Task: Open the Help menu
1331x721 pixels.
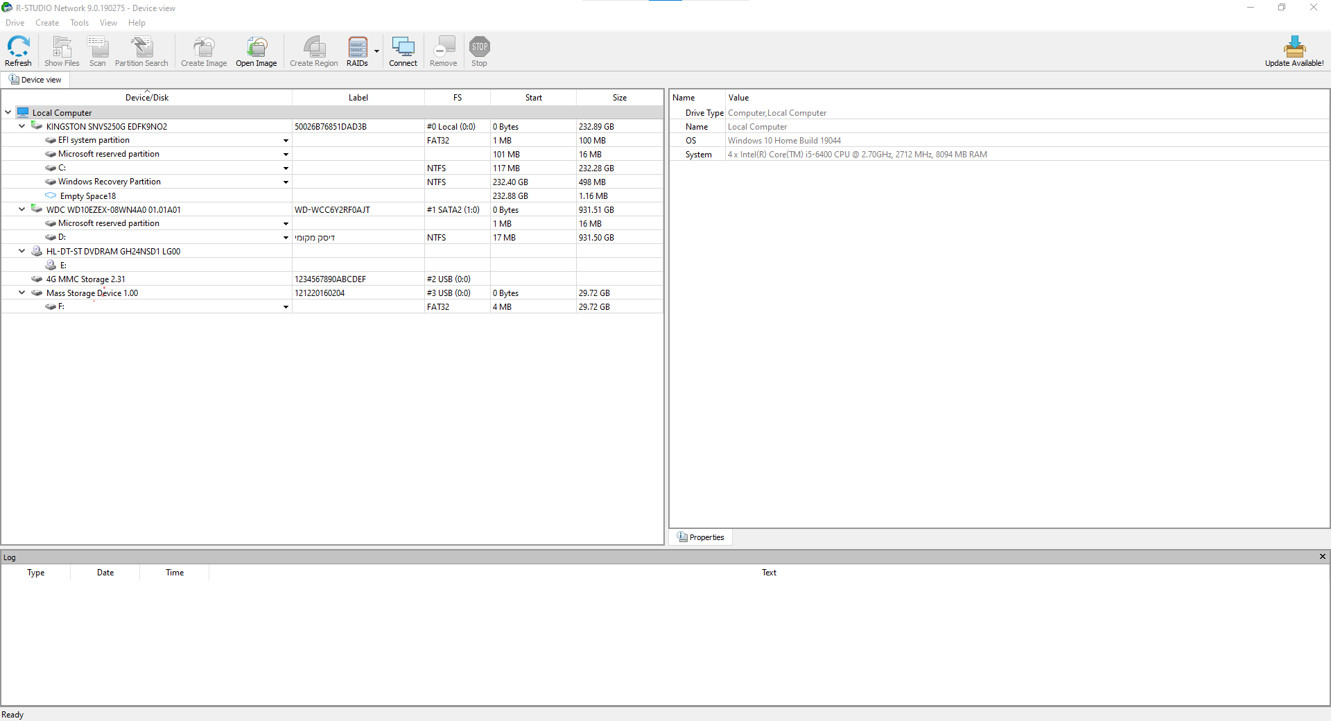Action: coord(137,23)
